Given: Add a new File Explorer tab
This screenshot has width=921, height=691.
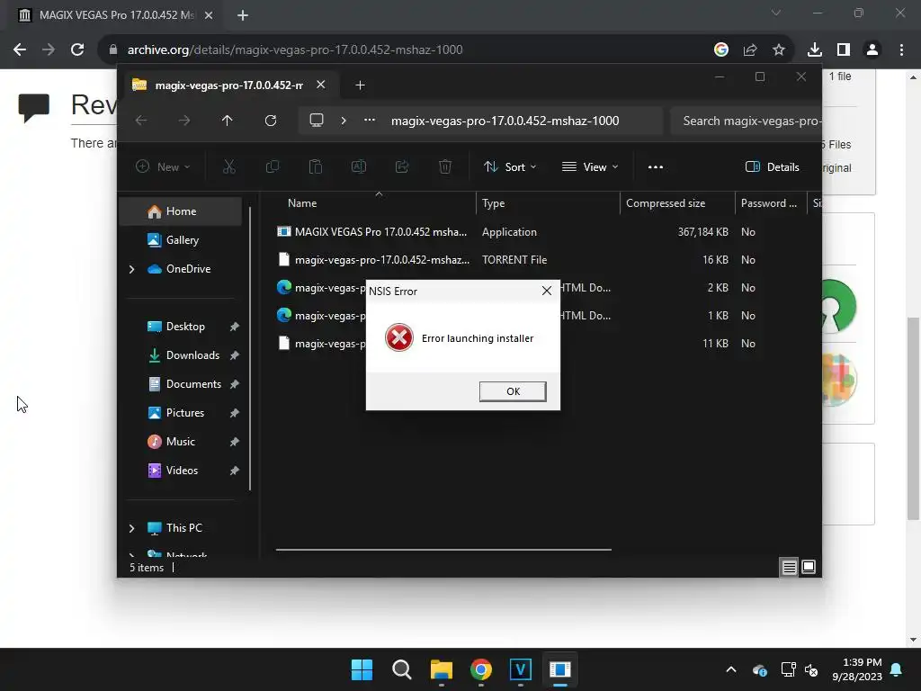Looking at the screenshot, I should click(x=360, y=85).
